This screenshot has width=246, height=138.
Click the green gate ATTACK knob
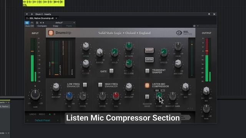[129, 46]
